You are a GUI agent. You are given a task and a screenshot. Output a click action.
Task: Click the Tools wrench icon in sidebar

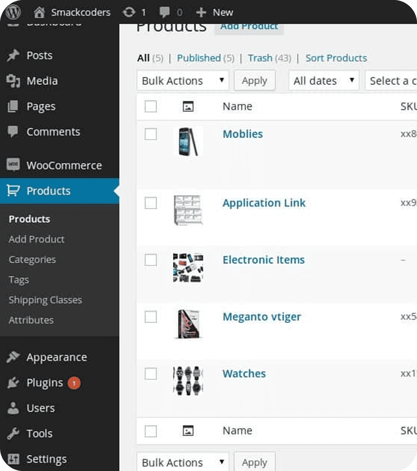(13, 433)
